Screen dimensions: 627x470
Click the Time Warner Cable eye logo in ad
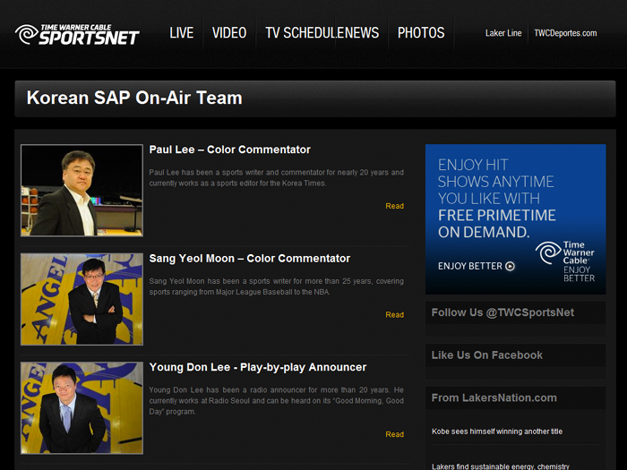pos(548,252)
